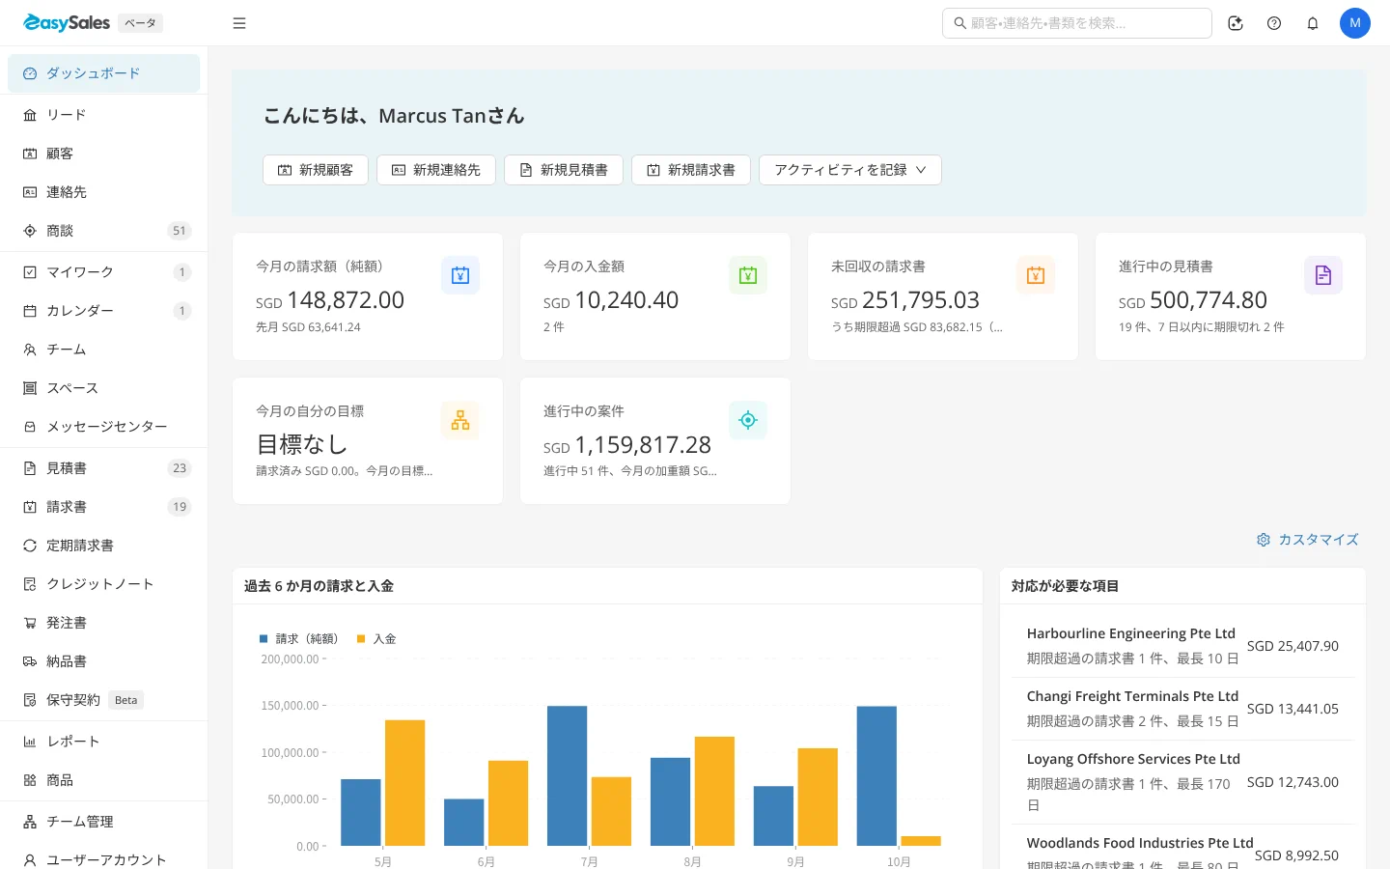The height and width of the screenshot is (869, 1390).
Task: Click the blue net invoiced calendar icon
Action: (x=460, y=275)
